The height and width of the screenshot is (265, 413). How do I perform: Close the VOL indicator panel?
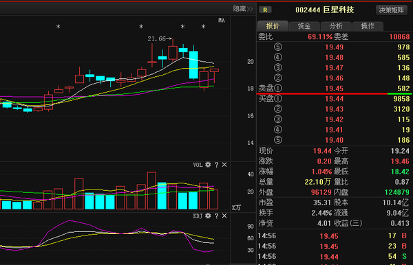(224, 165)
